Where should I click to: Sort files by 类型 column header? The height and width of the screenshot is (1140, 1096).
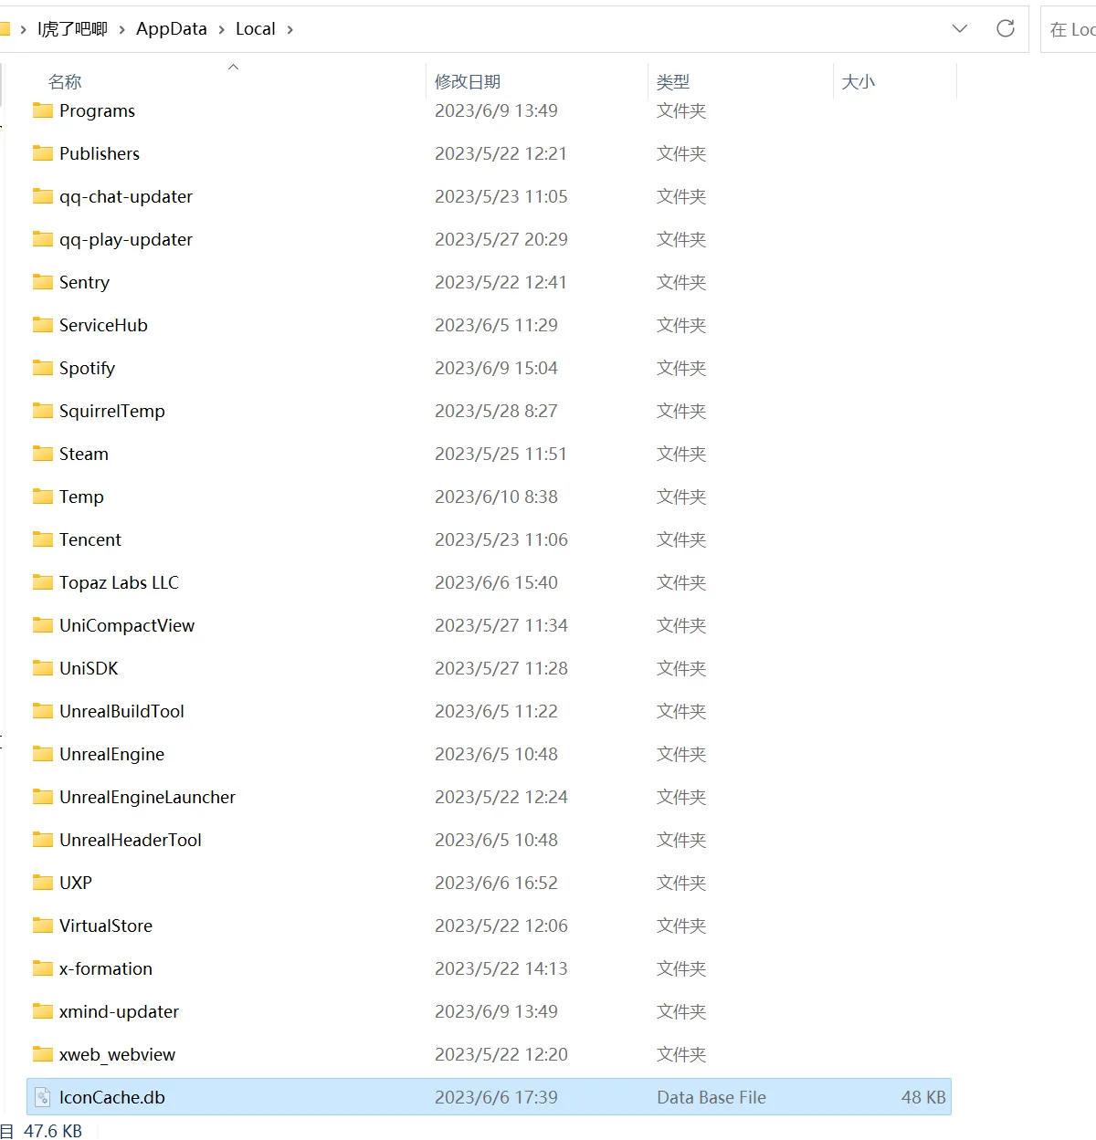pos(673,82)
